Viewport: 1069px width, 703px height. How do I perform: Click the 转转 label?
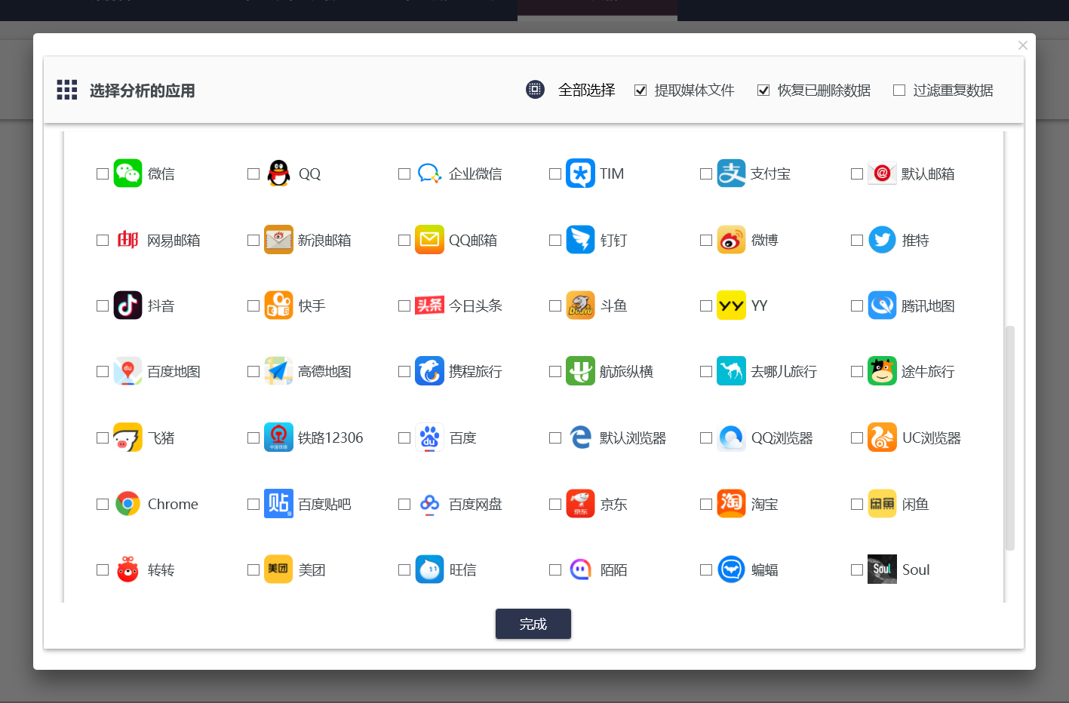coord(161,569)
